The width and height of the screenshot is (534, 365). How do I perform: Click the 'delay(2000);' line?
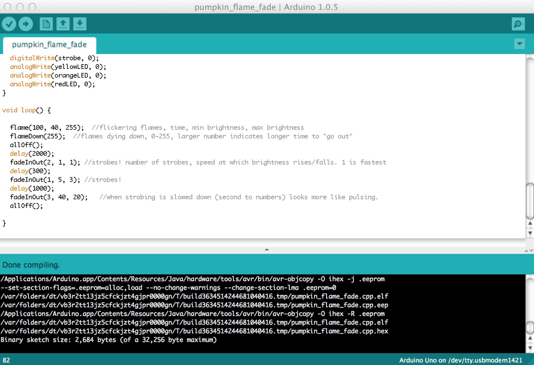[x=32, y=153]
